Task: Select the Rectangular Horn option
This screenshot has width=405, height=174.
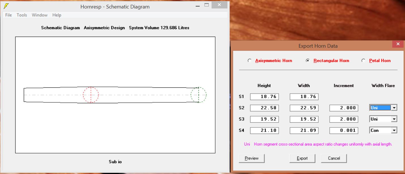Action: click(327, 60)
